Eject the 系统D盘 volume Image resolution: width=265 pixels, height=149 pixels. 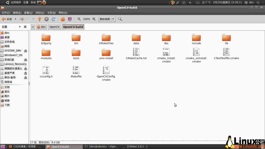(x=26, y=60)
